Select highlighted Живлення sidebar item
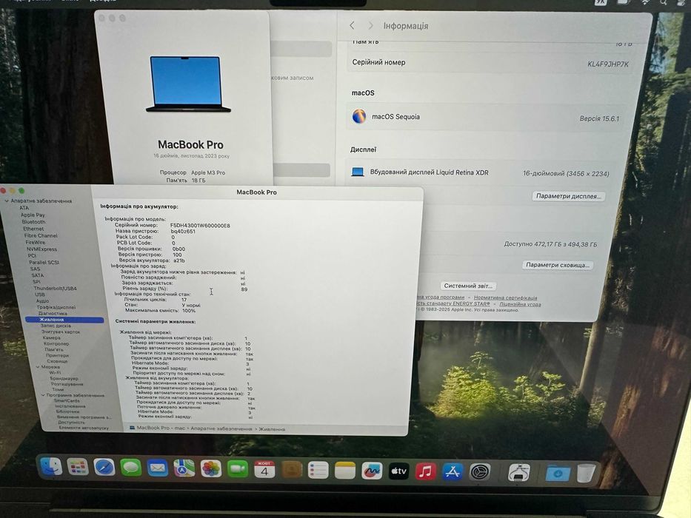The image size is (691, 518). click(x=64, y=320)
